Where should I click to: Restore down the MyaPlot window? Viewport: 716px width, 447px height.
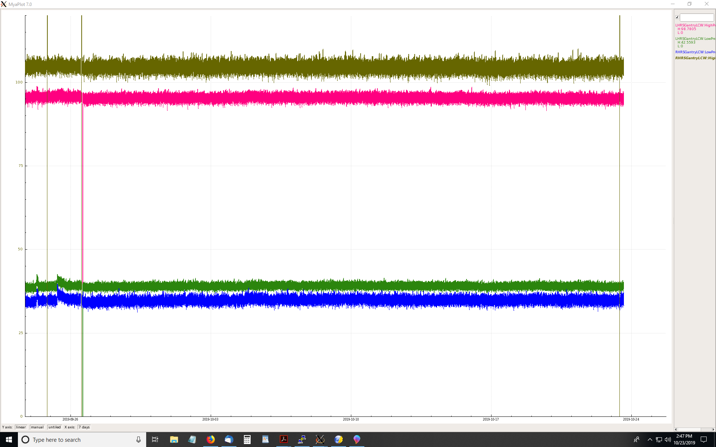(x=690, y=4)
